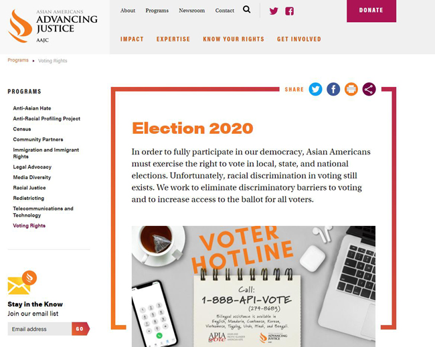Share the page on Facebook
The width and height of the screenshot is (435, 347).
coord(333,89)
